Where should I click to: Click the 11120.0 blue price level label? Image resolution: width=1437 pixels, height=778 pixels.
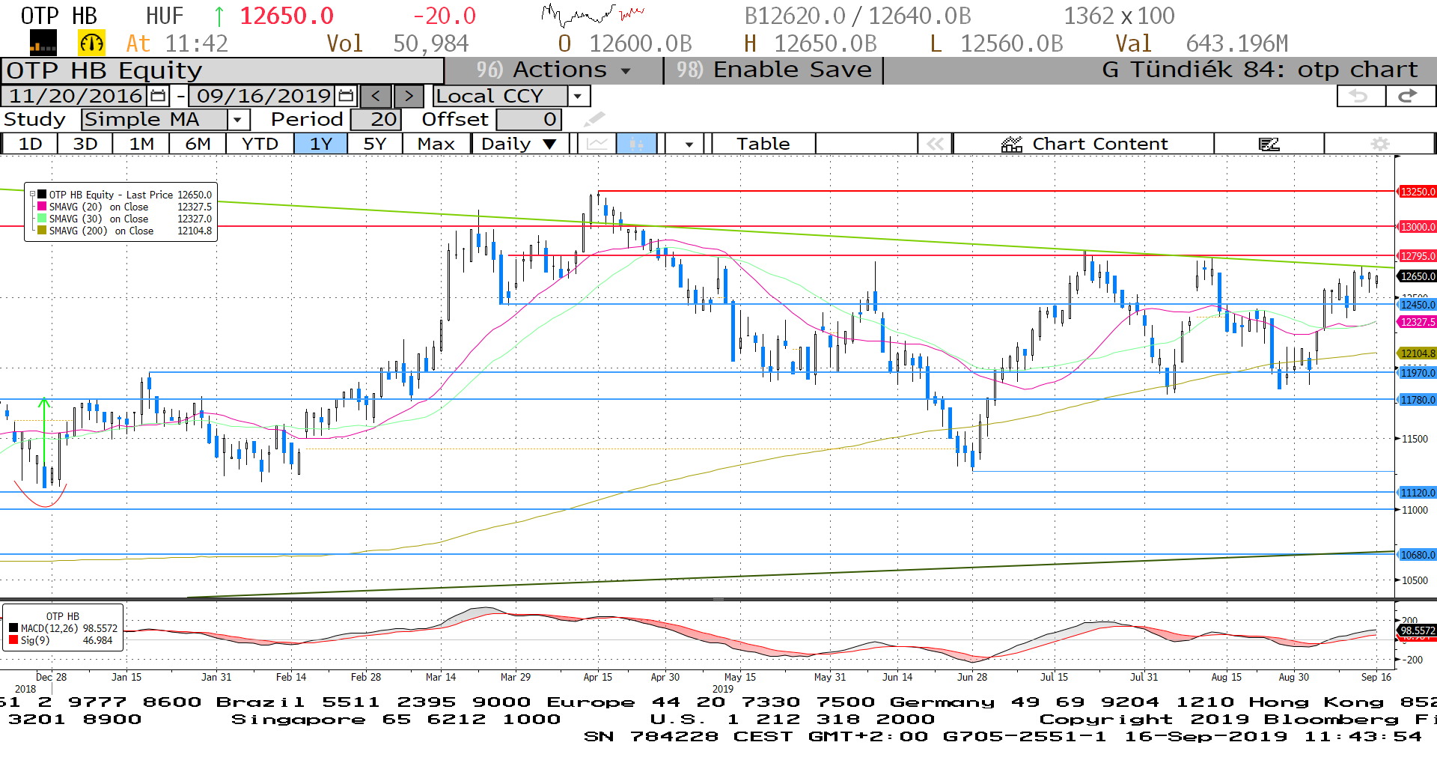coord(1418,493)
